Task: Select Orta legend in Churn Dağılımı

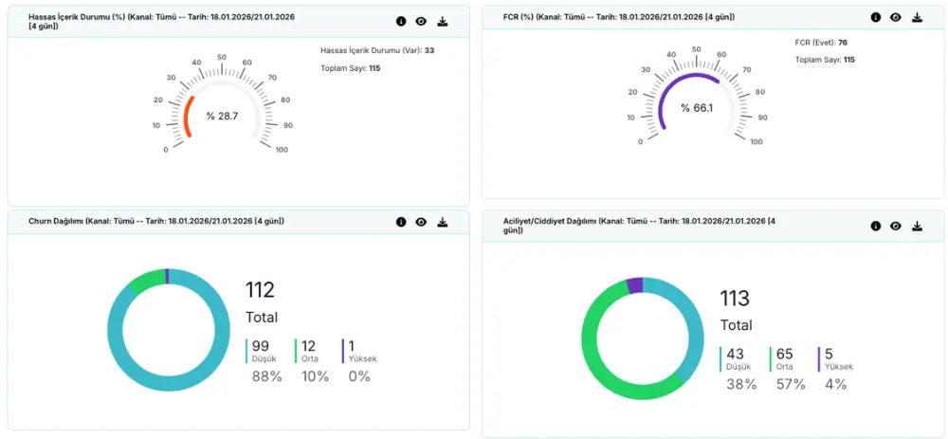Action: point(310,352)
